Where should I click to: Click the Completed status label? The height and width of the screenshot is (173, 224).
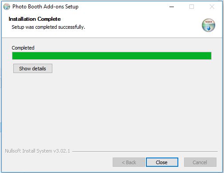[23, 48]
